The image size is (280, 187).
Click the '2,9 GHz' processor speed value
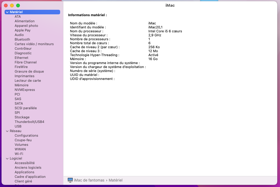click(155, 35)
